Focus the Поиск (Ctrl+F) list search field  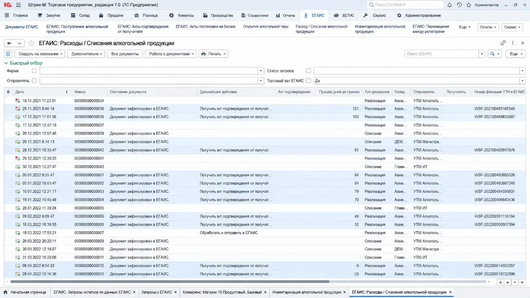click(441, 54)
